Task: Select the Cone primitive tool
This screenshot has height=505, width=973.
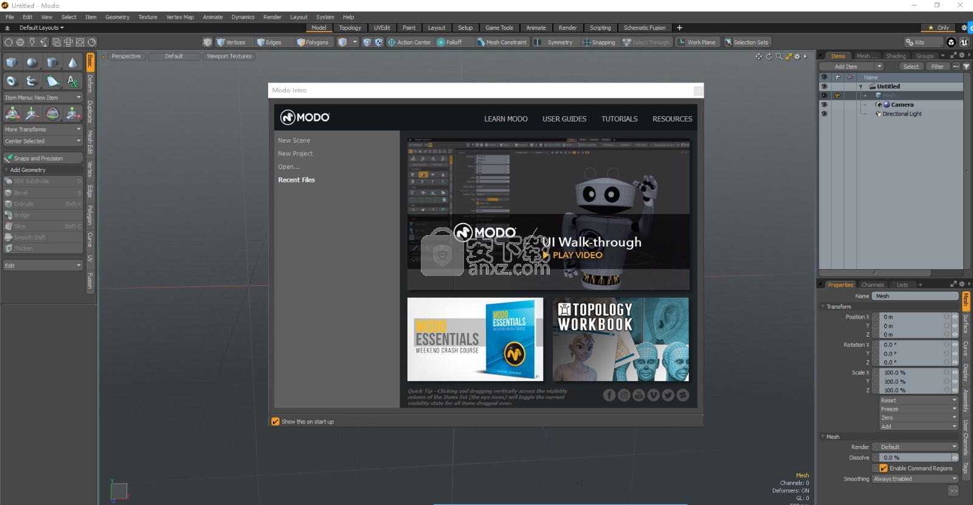Action: [72, 63]
